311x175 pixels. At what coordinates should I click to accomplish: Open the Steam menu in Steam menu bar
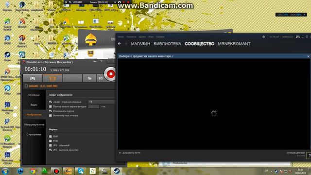pos(121,37)
